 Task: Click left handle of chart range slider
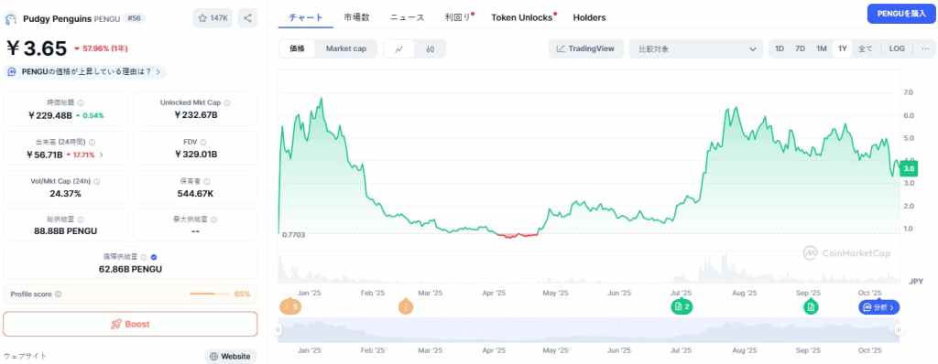(278, 330)
